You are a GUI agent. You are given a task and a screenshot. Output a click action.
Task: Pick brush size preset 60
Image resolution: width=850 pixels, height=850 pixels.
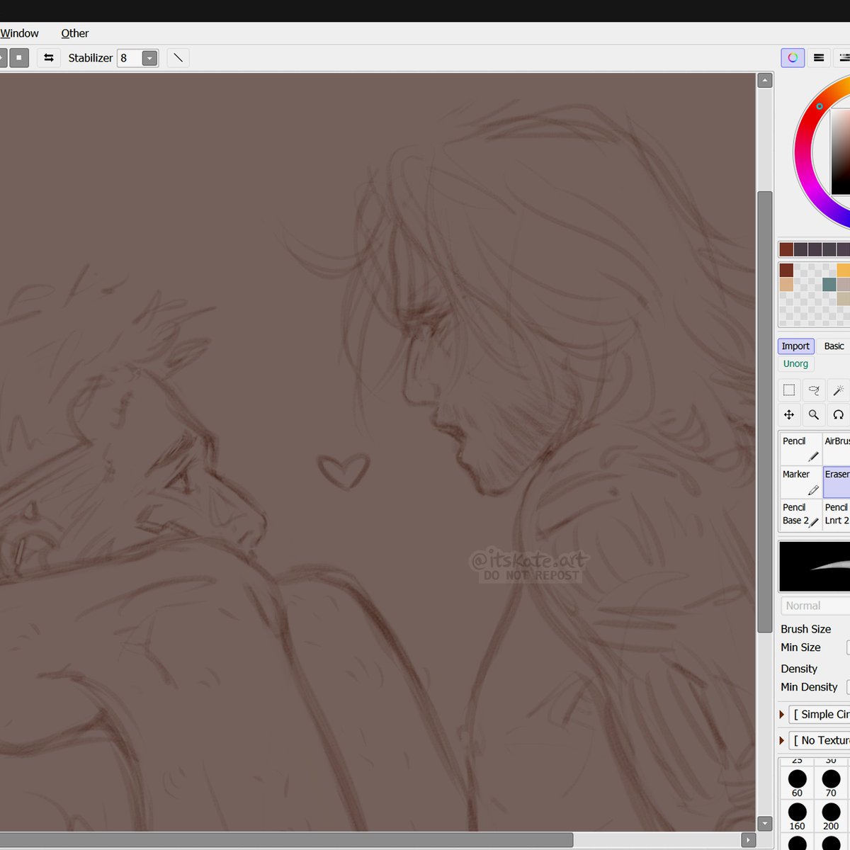[x=797, y=783]
